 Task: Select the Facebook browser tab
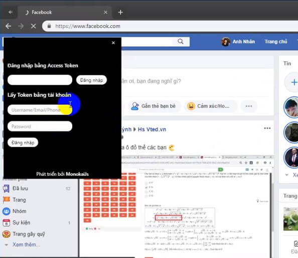(65, 13)
